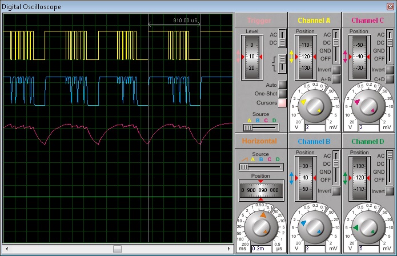The height and width of the screenshot is (256, 397).
Task: Toggle Invert for Channel A
Action: [x=336, y=70]
